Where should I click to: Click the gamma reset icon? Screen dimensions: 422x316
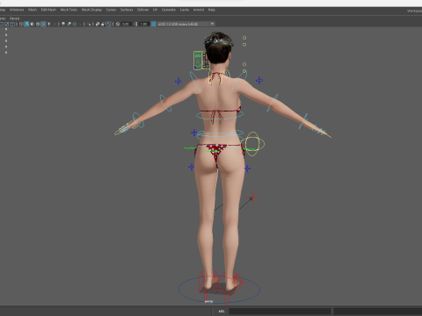coord(135,24)
